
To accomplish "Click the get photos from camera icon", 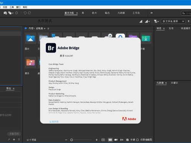I will pos(5,13).
